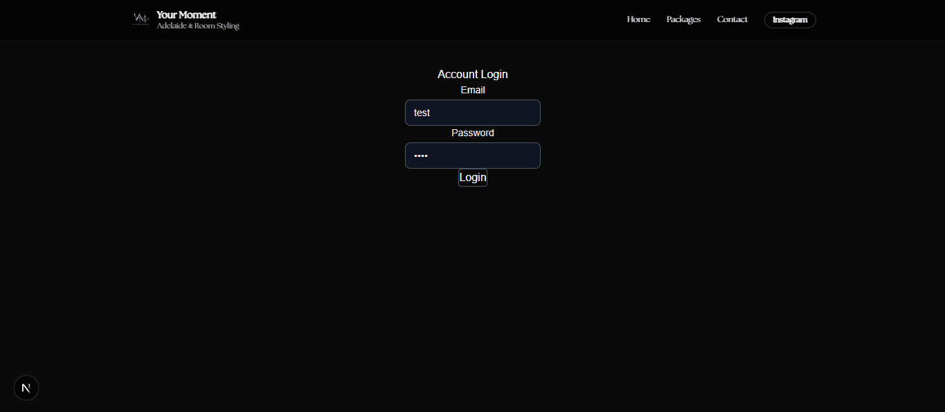Click the Your Moment site title
945x412 pixels.
click(186, 14)
